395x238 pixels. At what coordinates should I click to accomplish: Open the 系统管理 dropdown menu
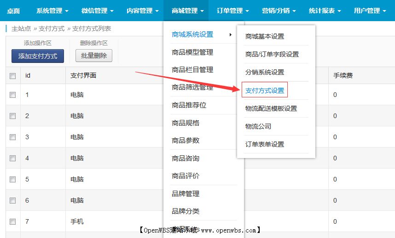52,11
